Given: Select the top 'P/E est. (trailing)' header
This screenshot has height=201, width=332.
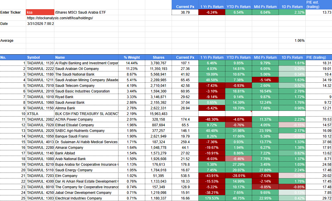Looking at the screenshot, I should [319, 5].
